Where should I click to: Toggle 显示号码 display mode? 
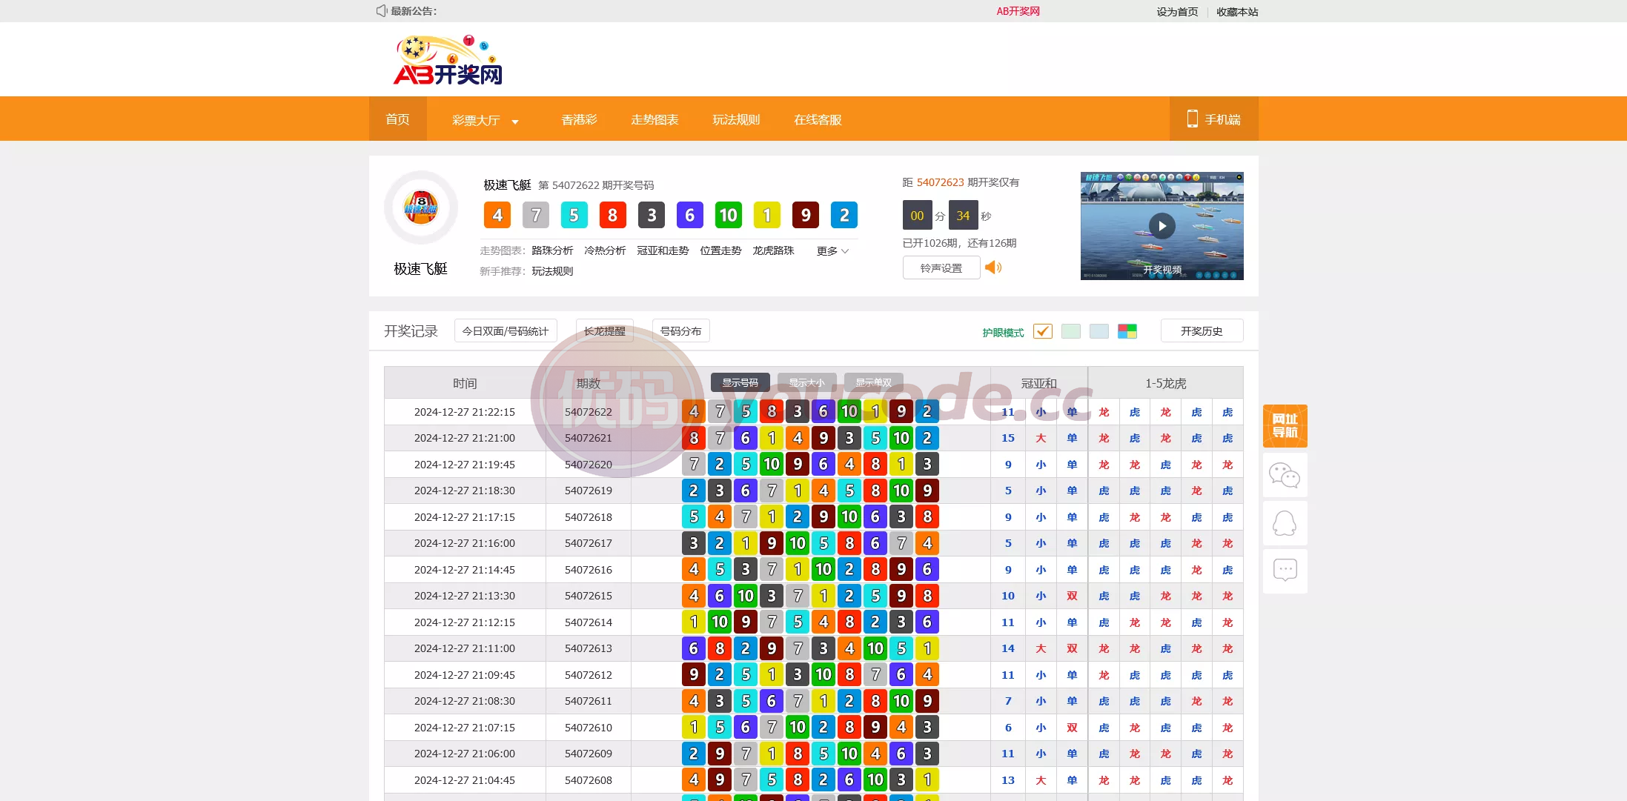pos(740,382)
